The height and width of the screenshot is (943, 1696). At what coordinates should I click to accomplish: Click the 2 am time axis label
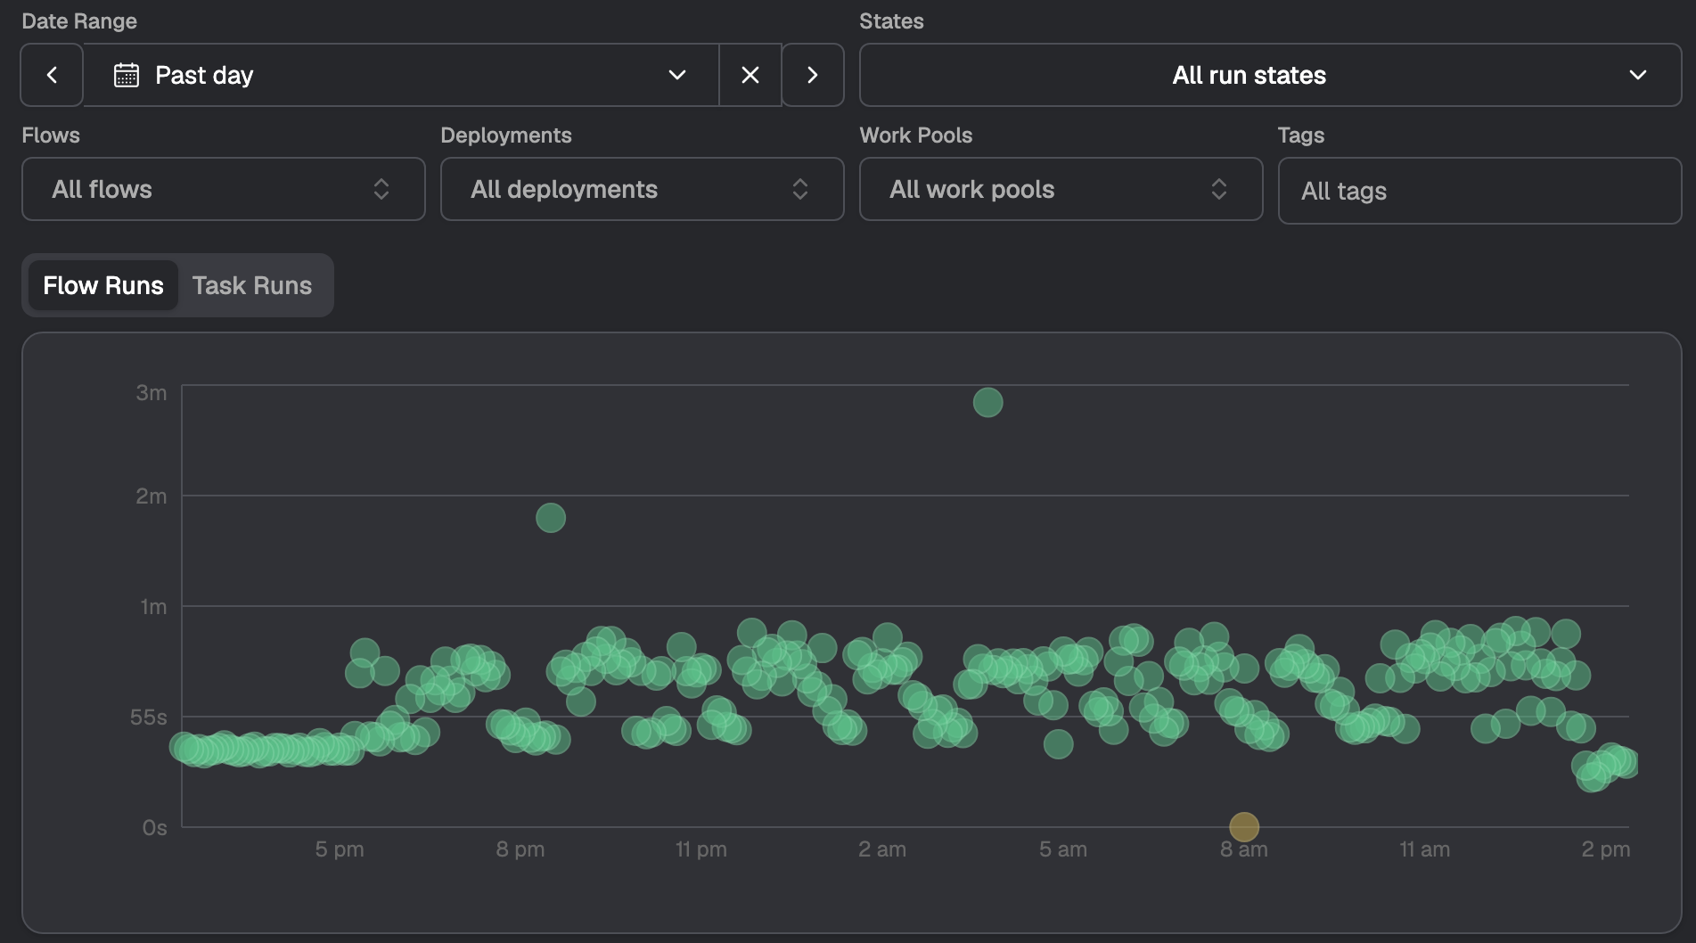tap(882, 849)
